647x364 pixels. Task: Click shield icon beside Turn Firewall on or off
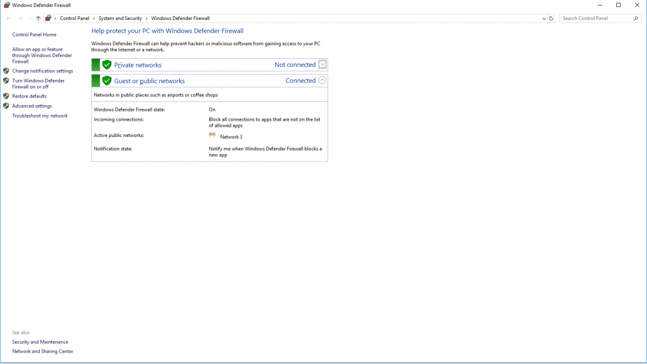(6, 80)
